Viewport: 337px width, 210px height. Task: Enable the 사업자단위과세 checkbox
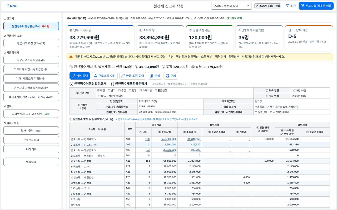click(271, 112)
